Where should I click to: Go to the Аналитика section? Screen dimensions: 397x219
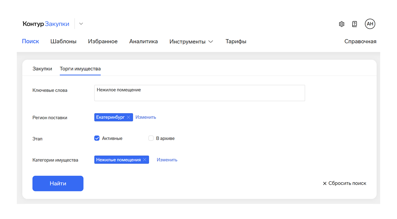[144, 42]
